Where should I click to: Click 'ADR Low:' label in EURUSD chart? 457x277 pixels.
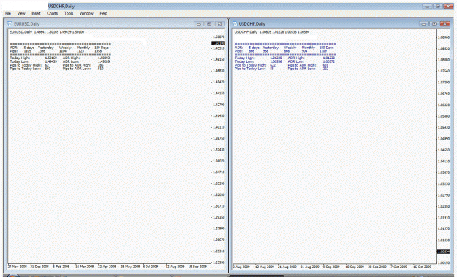(x=71, y=61)
